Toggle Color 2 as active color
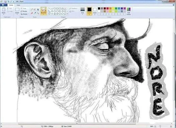176x128 pixels. point(95,11)
